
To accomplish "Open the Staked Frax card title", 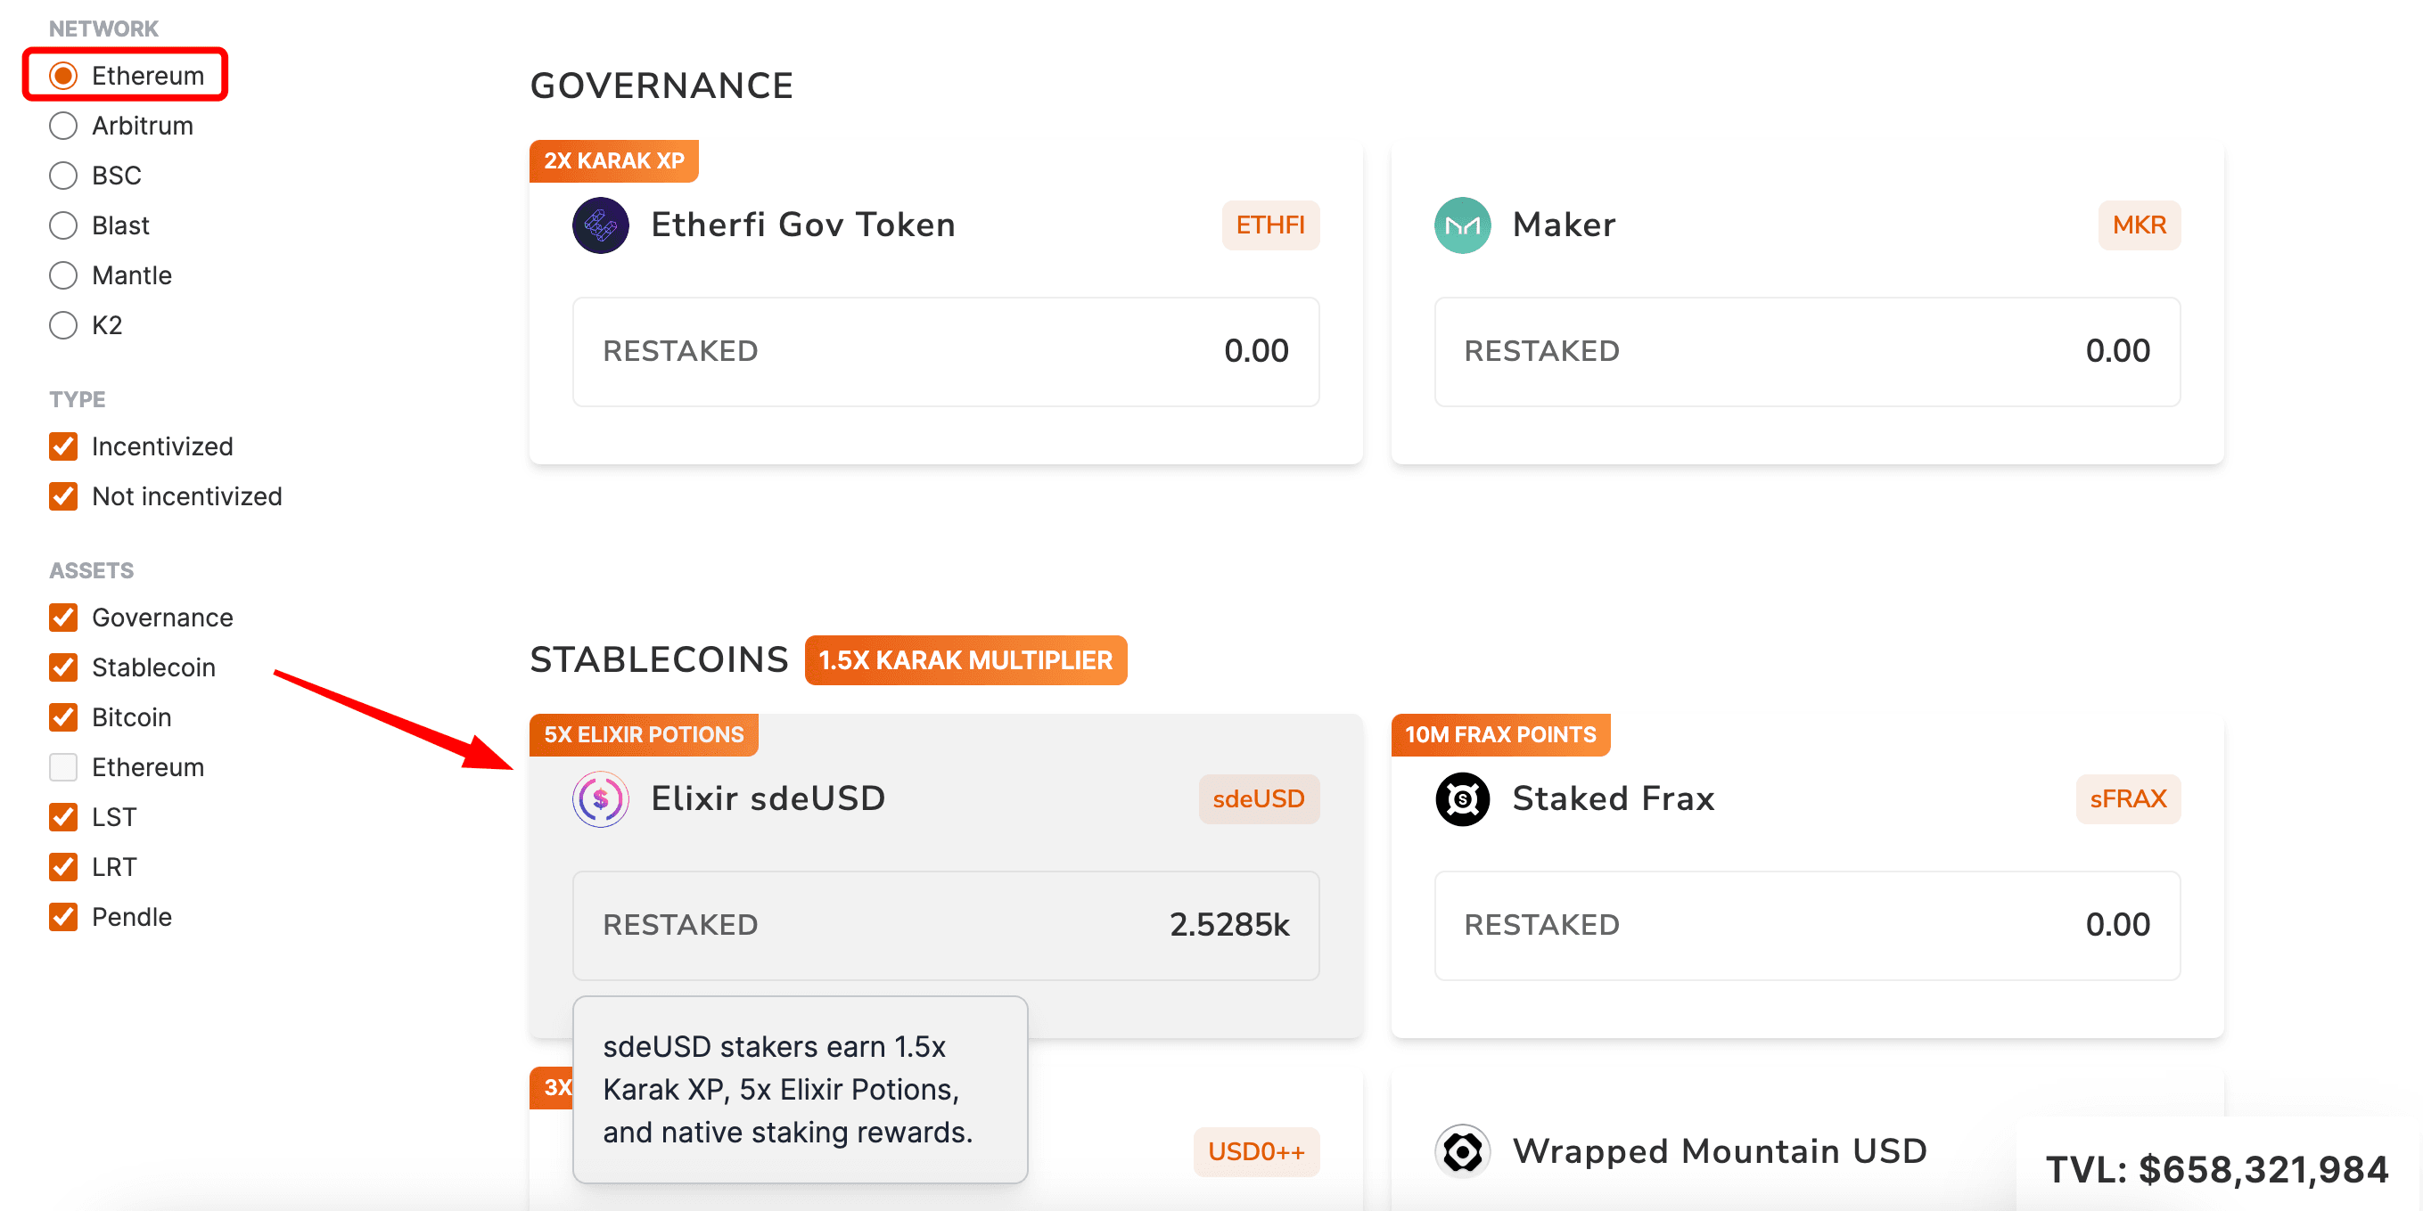I will tap(1614, 798).
